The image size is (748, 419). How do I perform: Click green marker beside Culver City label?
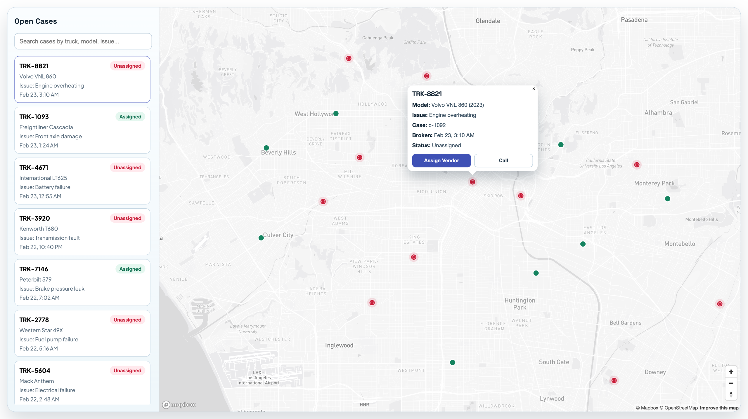pyautogui.click(x=261, y=238)
